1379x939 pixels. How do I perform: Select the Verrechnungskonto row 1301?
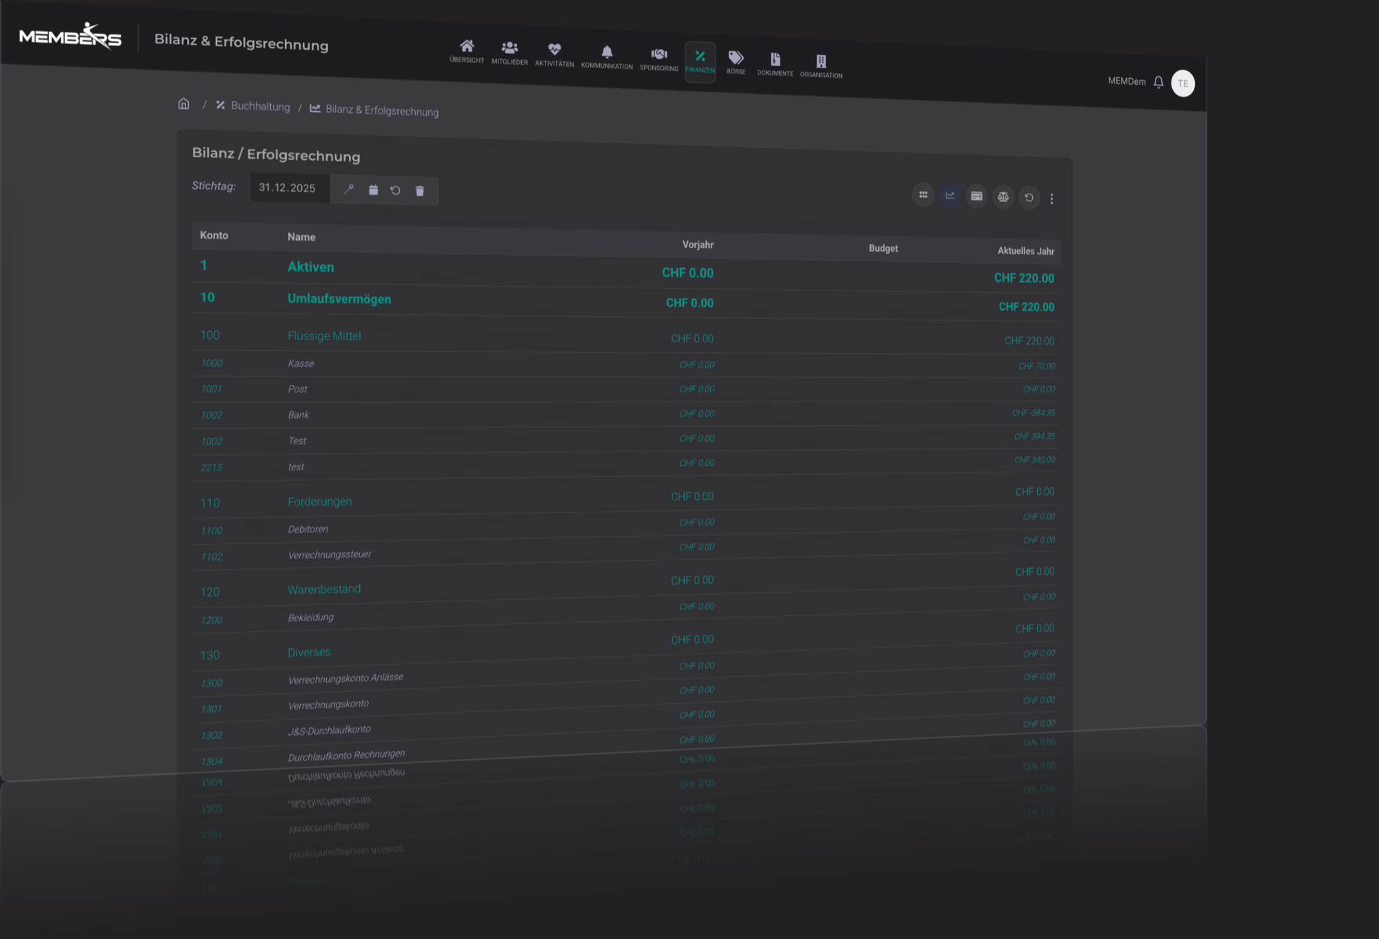[x=625, y=693]
